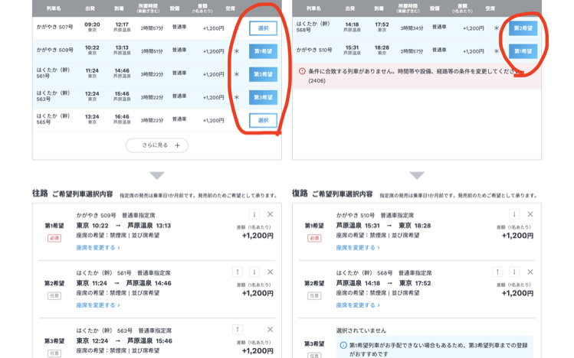Expand train list with さらに見る

click(x=157, y=145)
